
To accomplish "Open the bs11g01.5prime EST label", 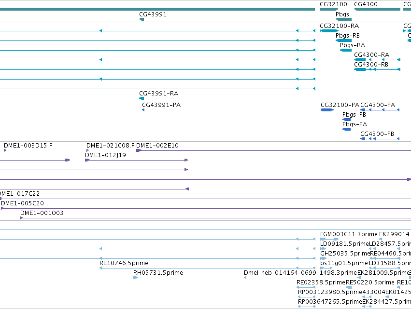I will tap(344, 263).
